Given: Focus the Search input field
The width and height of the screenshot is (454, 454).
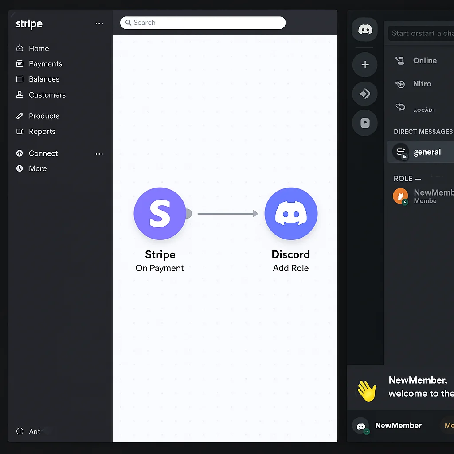Looking at the screenshot, I should click(x=203, y=23).
